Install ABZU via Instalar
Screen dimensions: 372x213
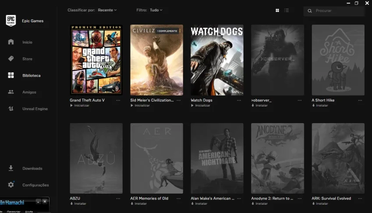[x=78, y=203]
